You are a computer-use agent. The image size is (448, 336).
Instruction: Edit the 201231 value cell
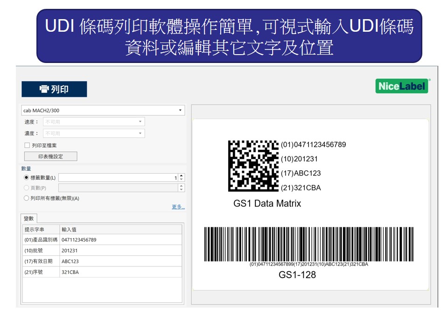coord(121,251)
